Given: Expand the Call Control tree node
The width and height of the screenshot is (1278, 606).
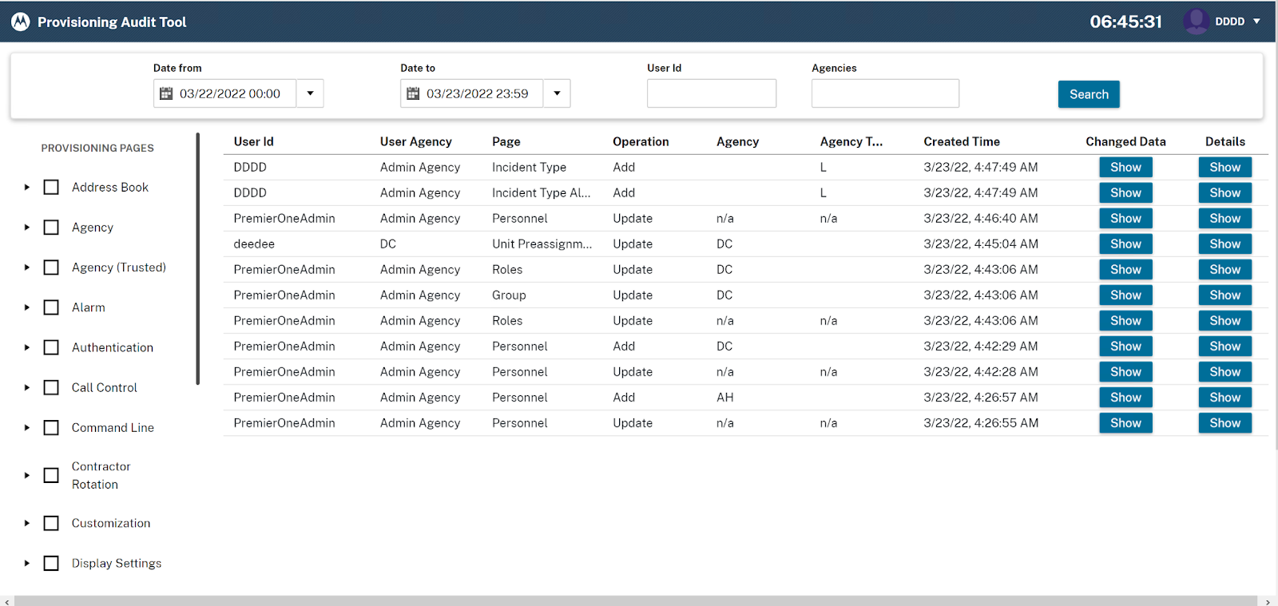Looking at the screenshot, I should point(26,387).
